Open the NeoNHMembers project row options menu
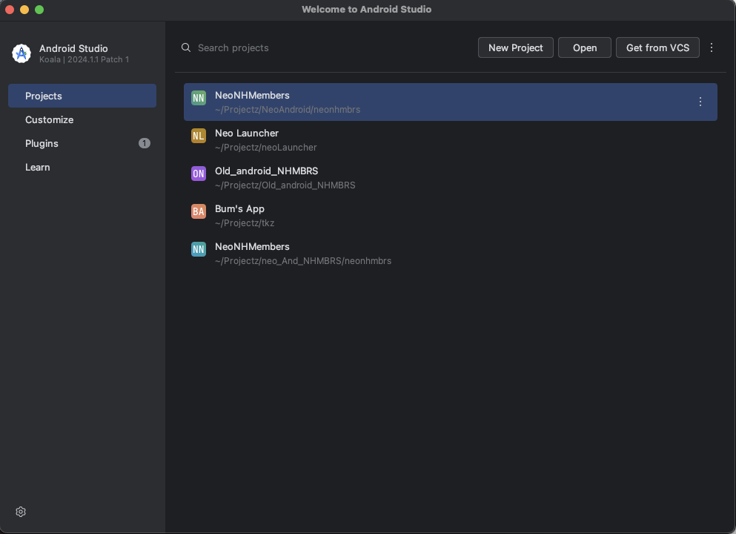The image size is (736, 534). point(700,102)
